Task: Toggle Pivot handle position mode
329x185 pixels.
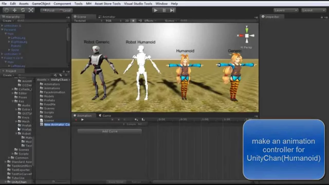Action: click(x=49, y=11)
